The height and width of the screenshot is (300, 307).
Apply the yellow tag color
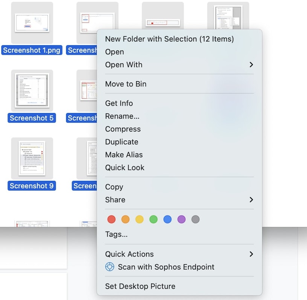[139, 219]
